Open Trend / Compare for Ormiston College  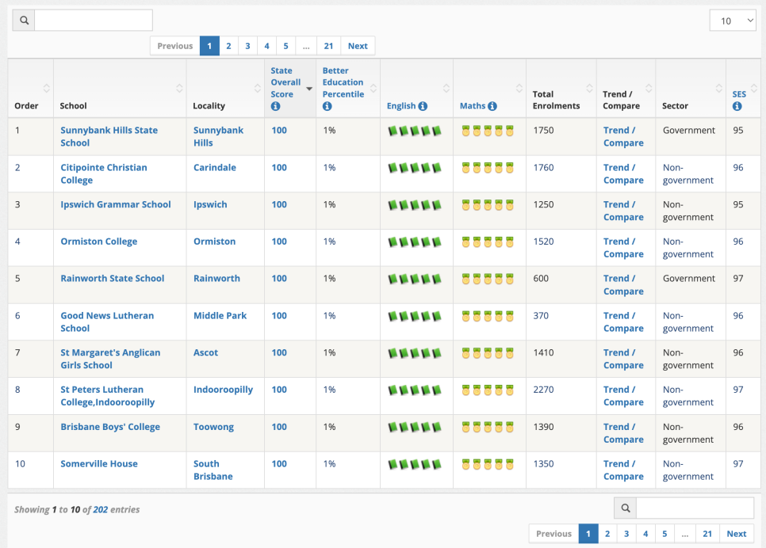click(x=622, y=248)
